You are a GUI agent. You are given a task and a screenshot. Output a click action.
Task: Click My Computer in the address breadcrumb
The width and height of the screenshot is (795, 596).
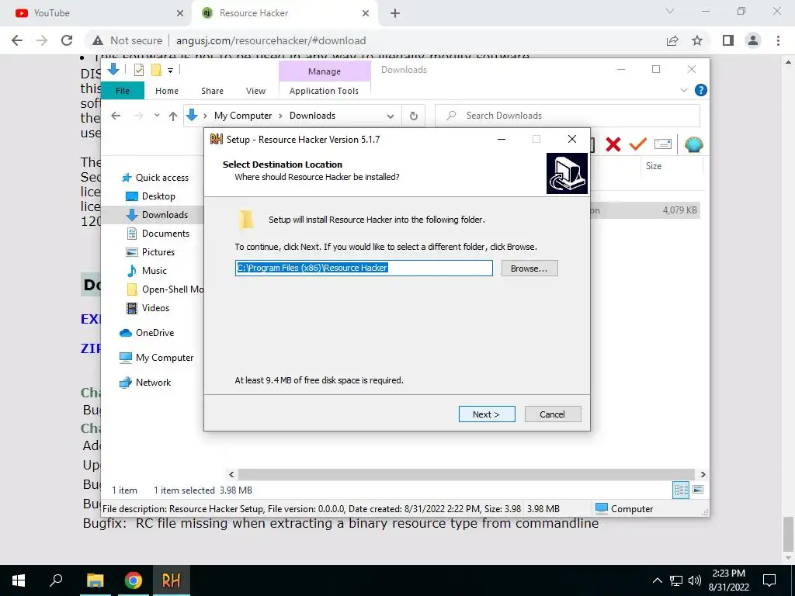click(243, 116)
